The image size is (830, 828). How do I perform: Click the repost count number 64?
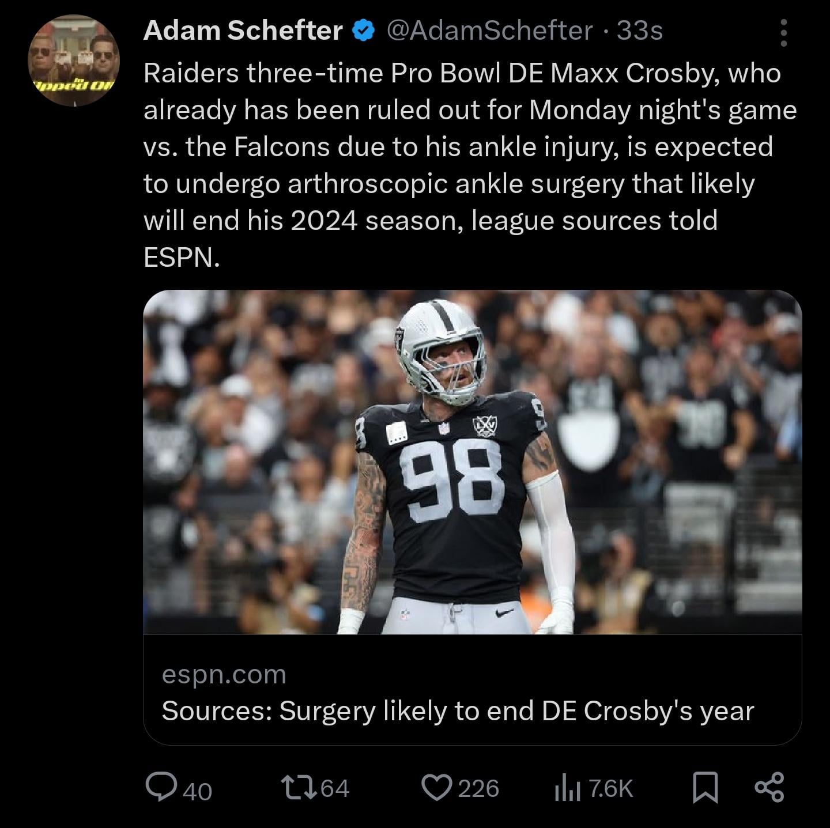point(334,788)
